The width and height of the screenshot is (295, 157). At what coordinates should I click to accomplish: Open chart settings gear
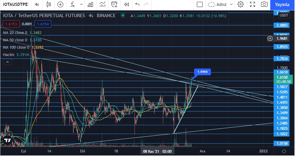(x=241, y=4)
